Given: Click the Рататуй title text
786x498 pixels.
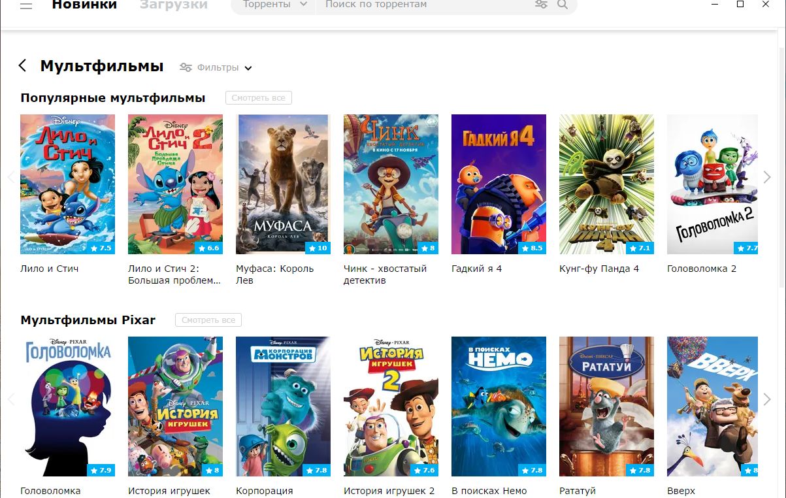Looking at the screenshot, I should tap(578, 491).
